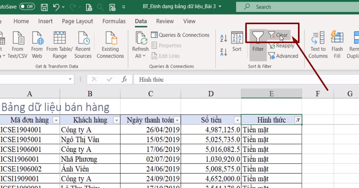Image resolution: width=359 pixels, height=188 pixels.
Task: Undo the last action
Action: click(x=57, y=6)
